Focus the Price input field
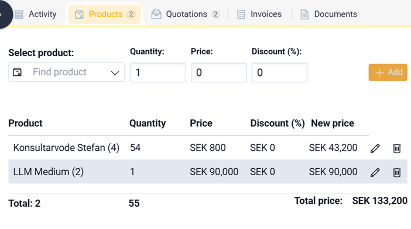The height and width of the screenshot is (229, 411). [x=218, y=72]
